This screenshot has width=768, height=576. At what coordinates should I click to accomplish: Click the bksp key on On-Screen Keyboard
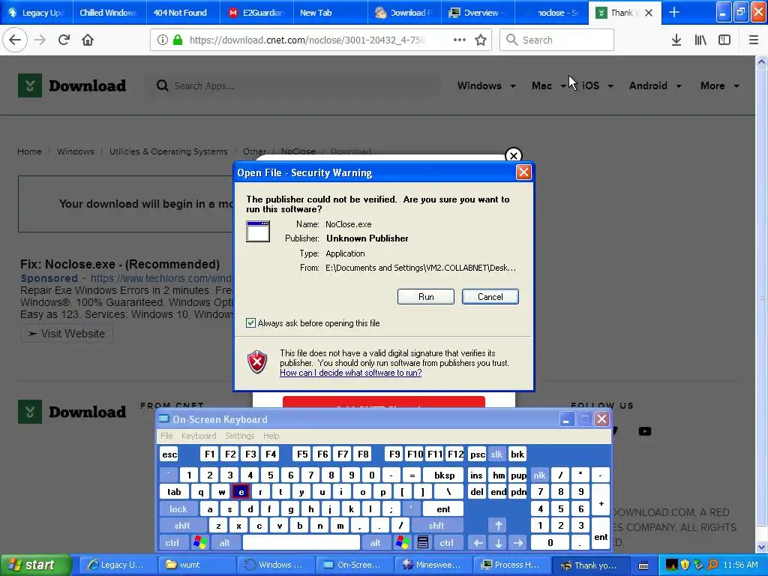coord(444,475)
